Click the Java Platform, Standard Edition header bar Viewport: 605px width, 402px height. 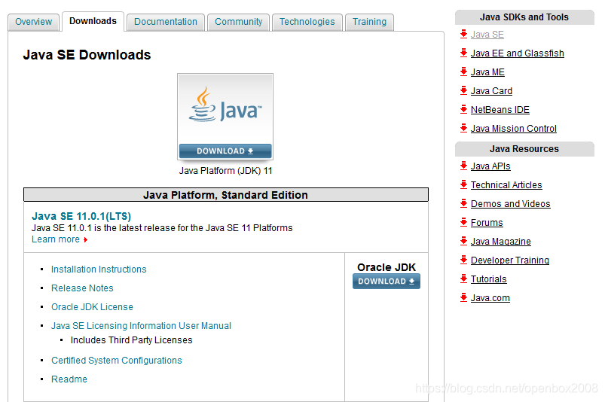(226, 195)
